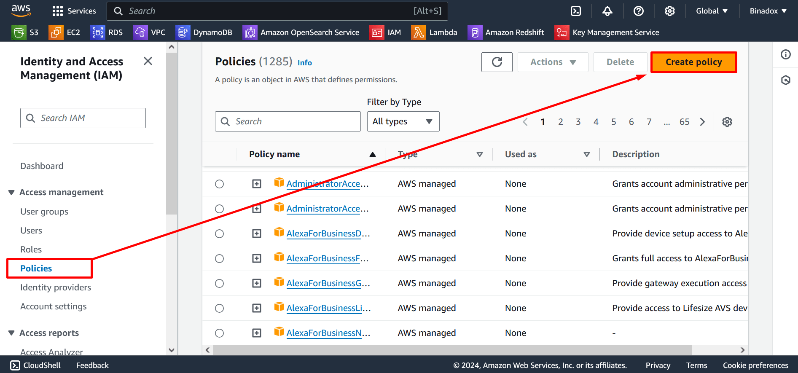Open the IAM shortcut in favorites bar
Viewport: 798px width, 373px height.
click(385, 32)
